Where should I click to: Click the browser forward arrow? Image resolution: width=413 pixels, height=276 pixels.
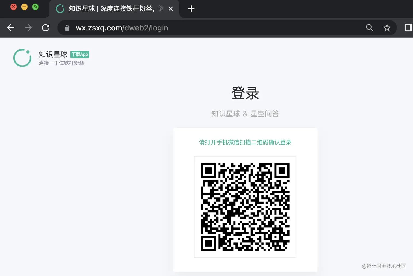tap(28, 28)
